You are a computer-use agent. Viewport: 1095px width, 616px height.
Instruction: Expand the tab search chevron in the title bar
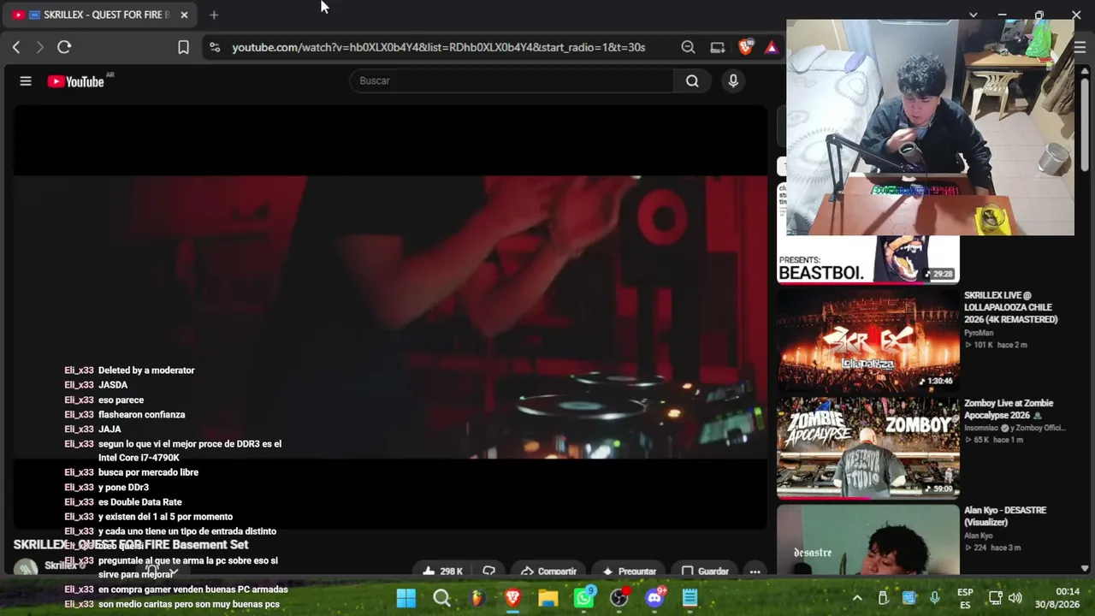click(x=973, y=15)
